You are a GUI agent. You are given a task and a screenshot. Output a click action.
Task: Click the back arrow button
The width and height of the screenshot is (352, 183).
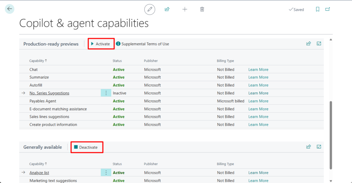click(9, 9)
